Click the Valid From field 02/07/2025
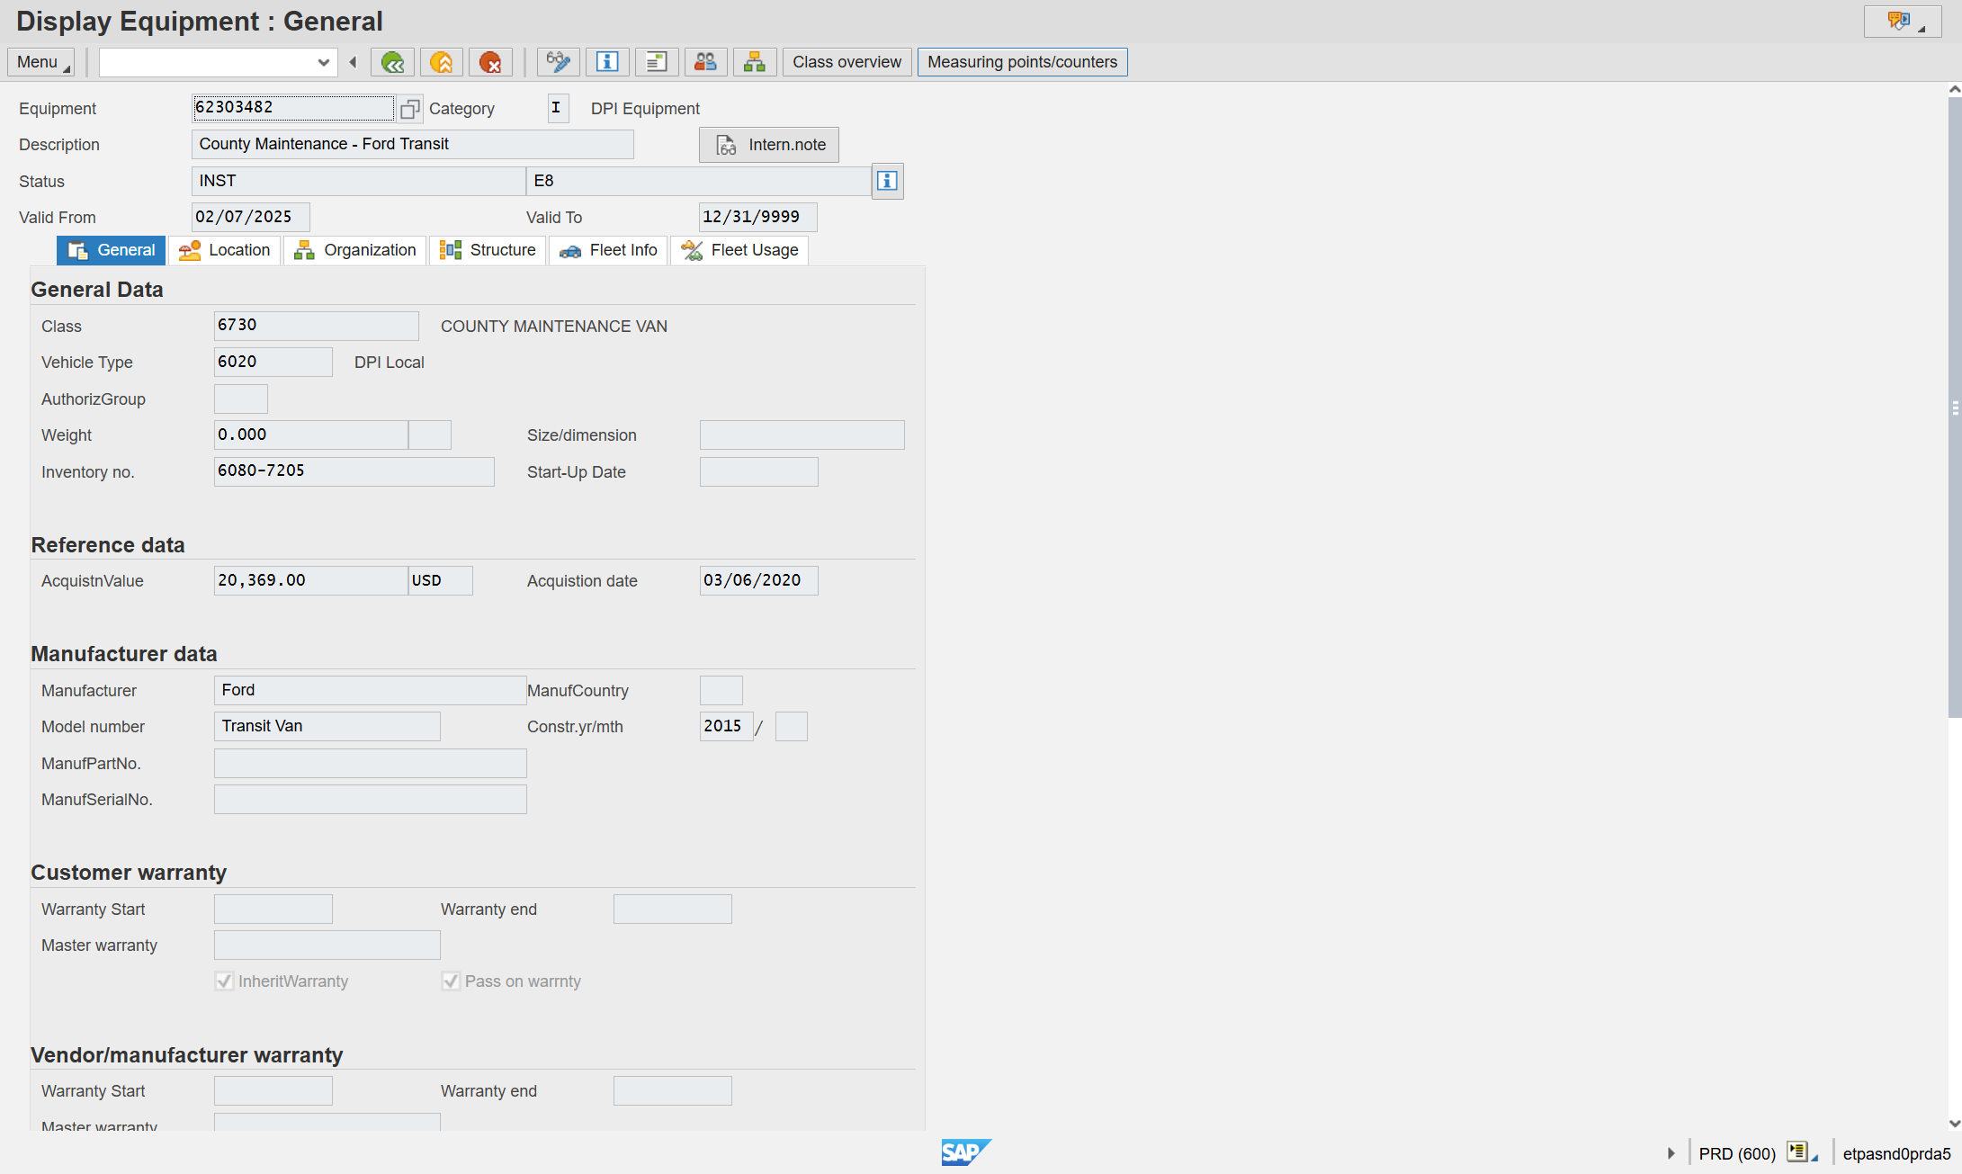1962x1174 pixels. pos(251,217)
